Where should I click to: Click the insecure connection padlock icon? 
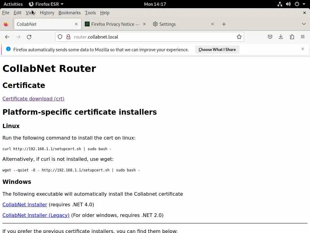click(68, 37)
